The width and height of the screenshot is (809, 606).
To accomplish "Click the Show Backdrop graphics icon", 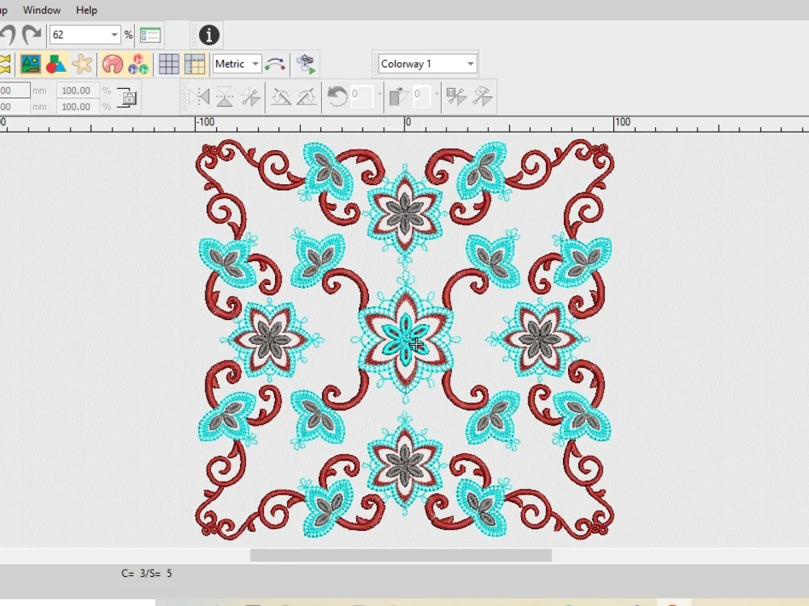I will pos(29,63).
